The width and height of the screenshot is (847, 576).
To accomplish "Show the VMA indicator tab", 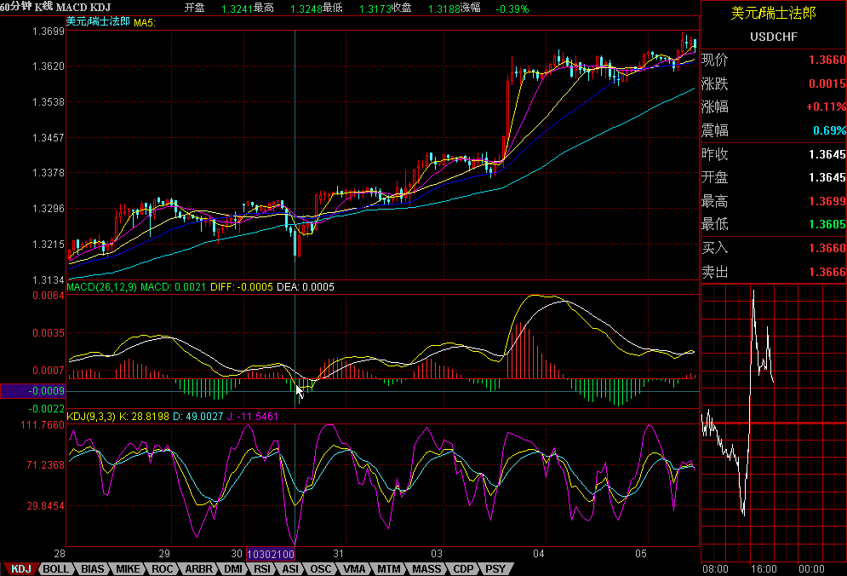I will (354, 568).
